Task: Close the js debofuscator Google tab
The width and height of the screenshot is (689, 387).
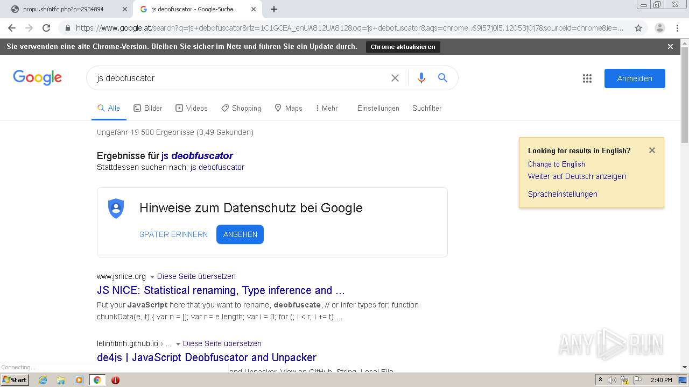Action: 254,9
